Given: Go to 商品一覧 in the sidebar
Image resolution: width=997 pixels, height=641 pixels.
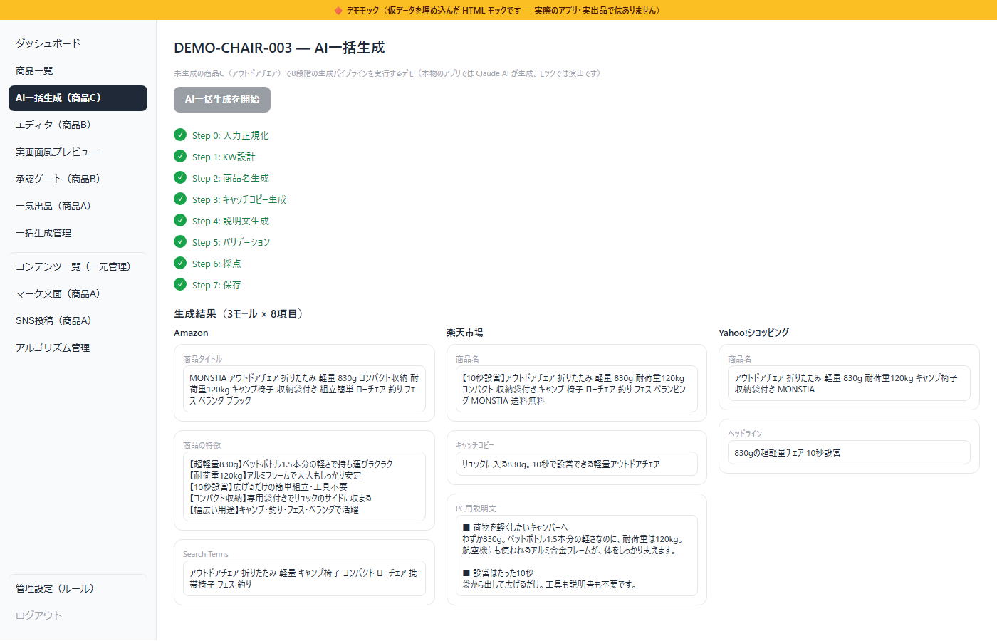Looking at the screenshot, I should click(78, 71).
